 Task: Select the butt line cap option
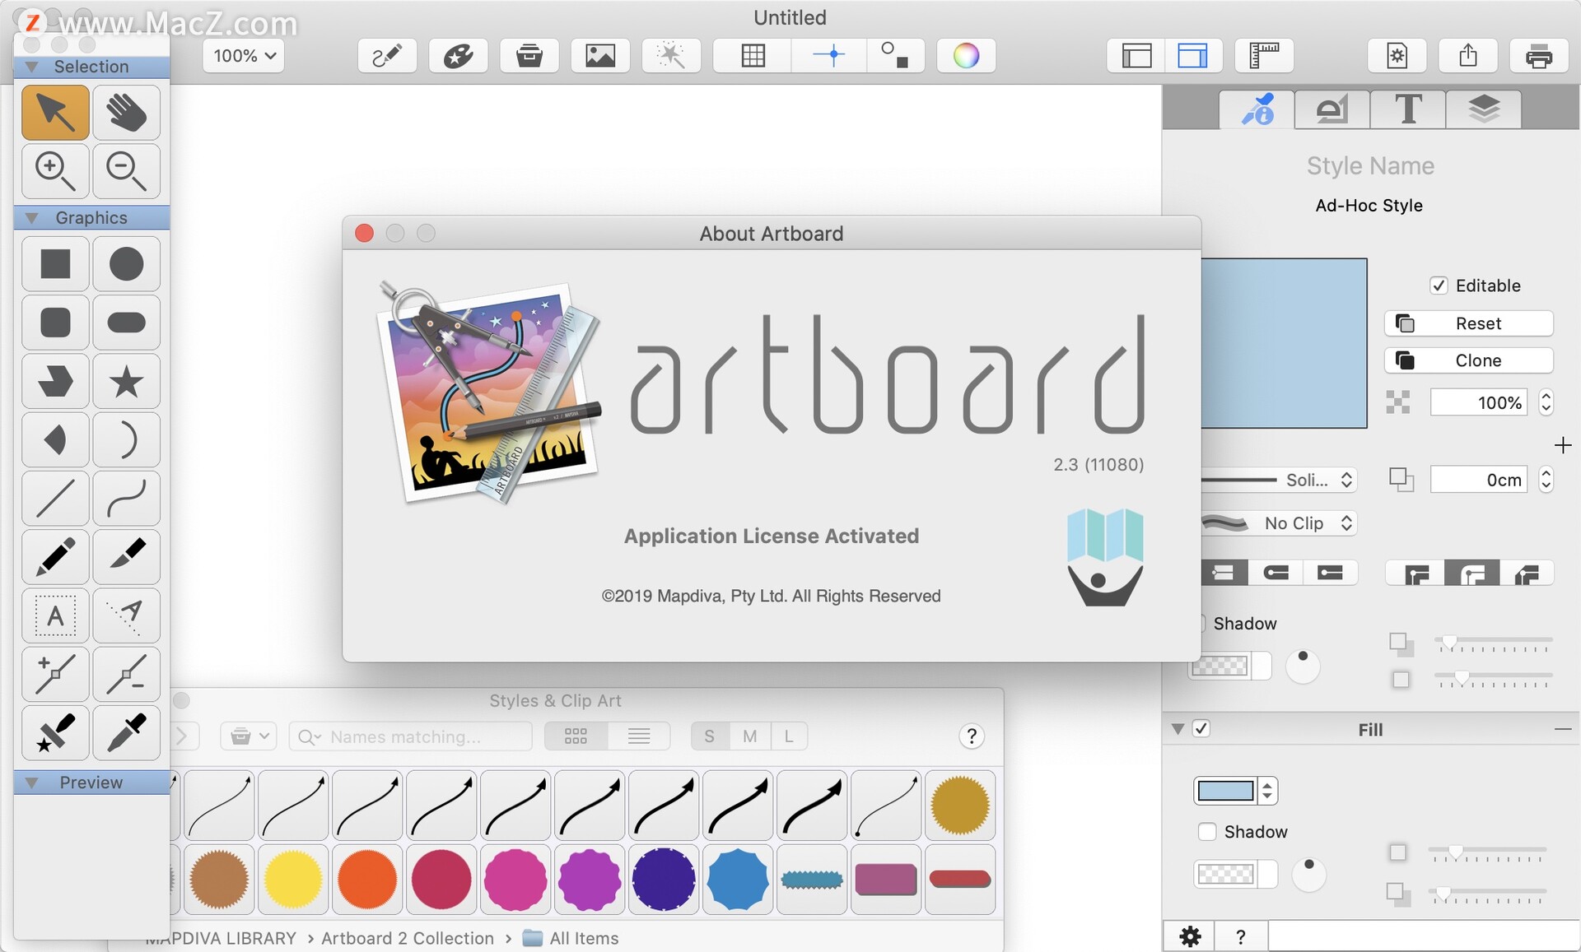pos(1223,573)
